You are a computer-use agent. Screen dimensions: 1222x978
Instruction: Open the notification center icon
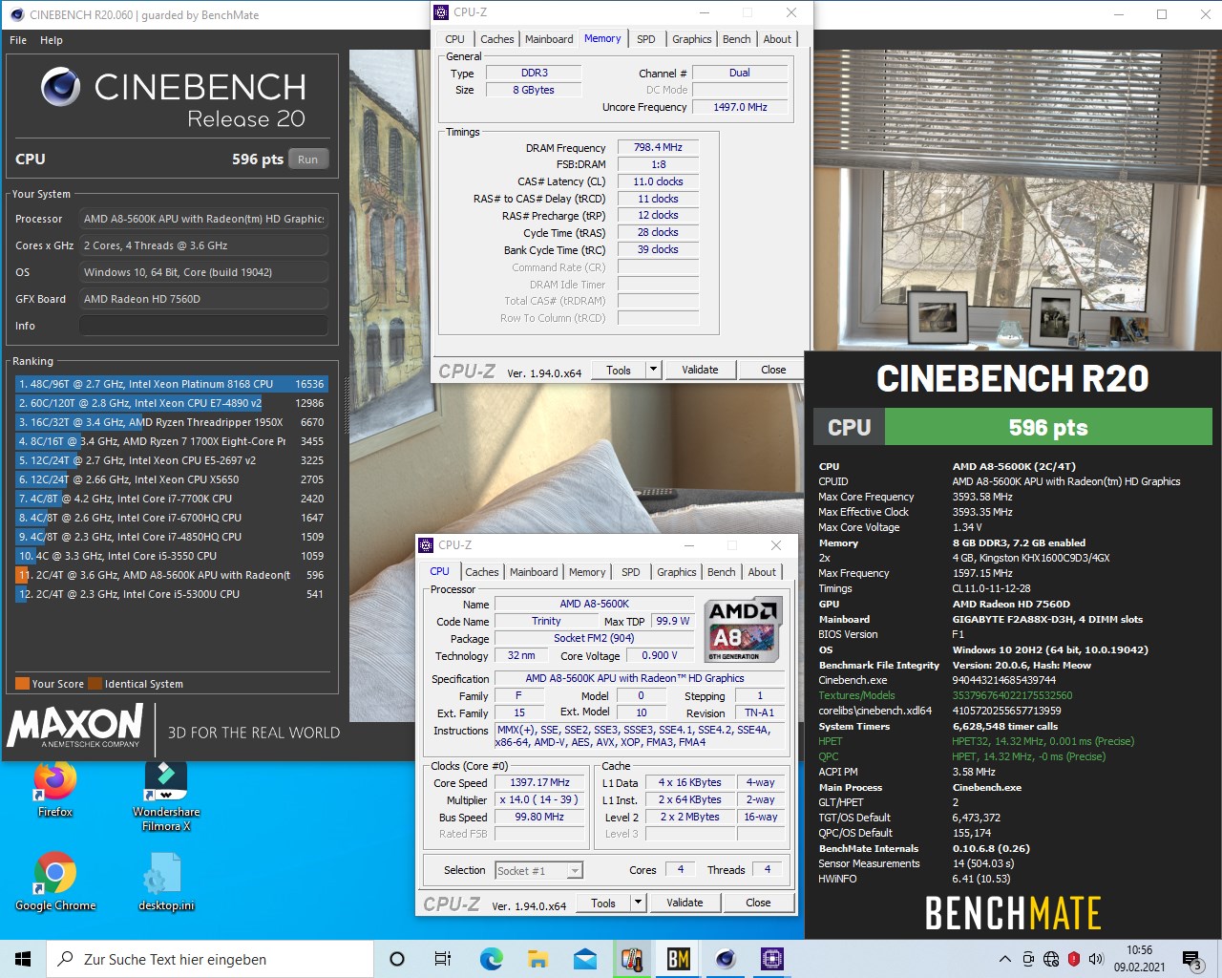(1191, 960)
